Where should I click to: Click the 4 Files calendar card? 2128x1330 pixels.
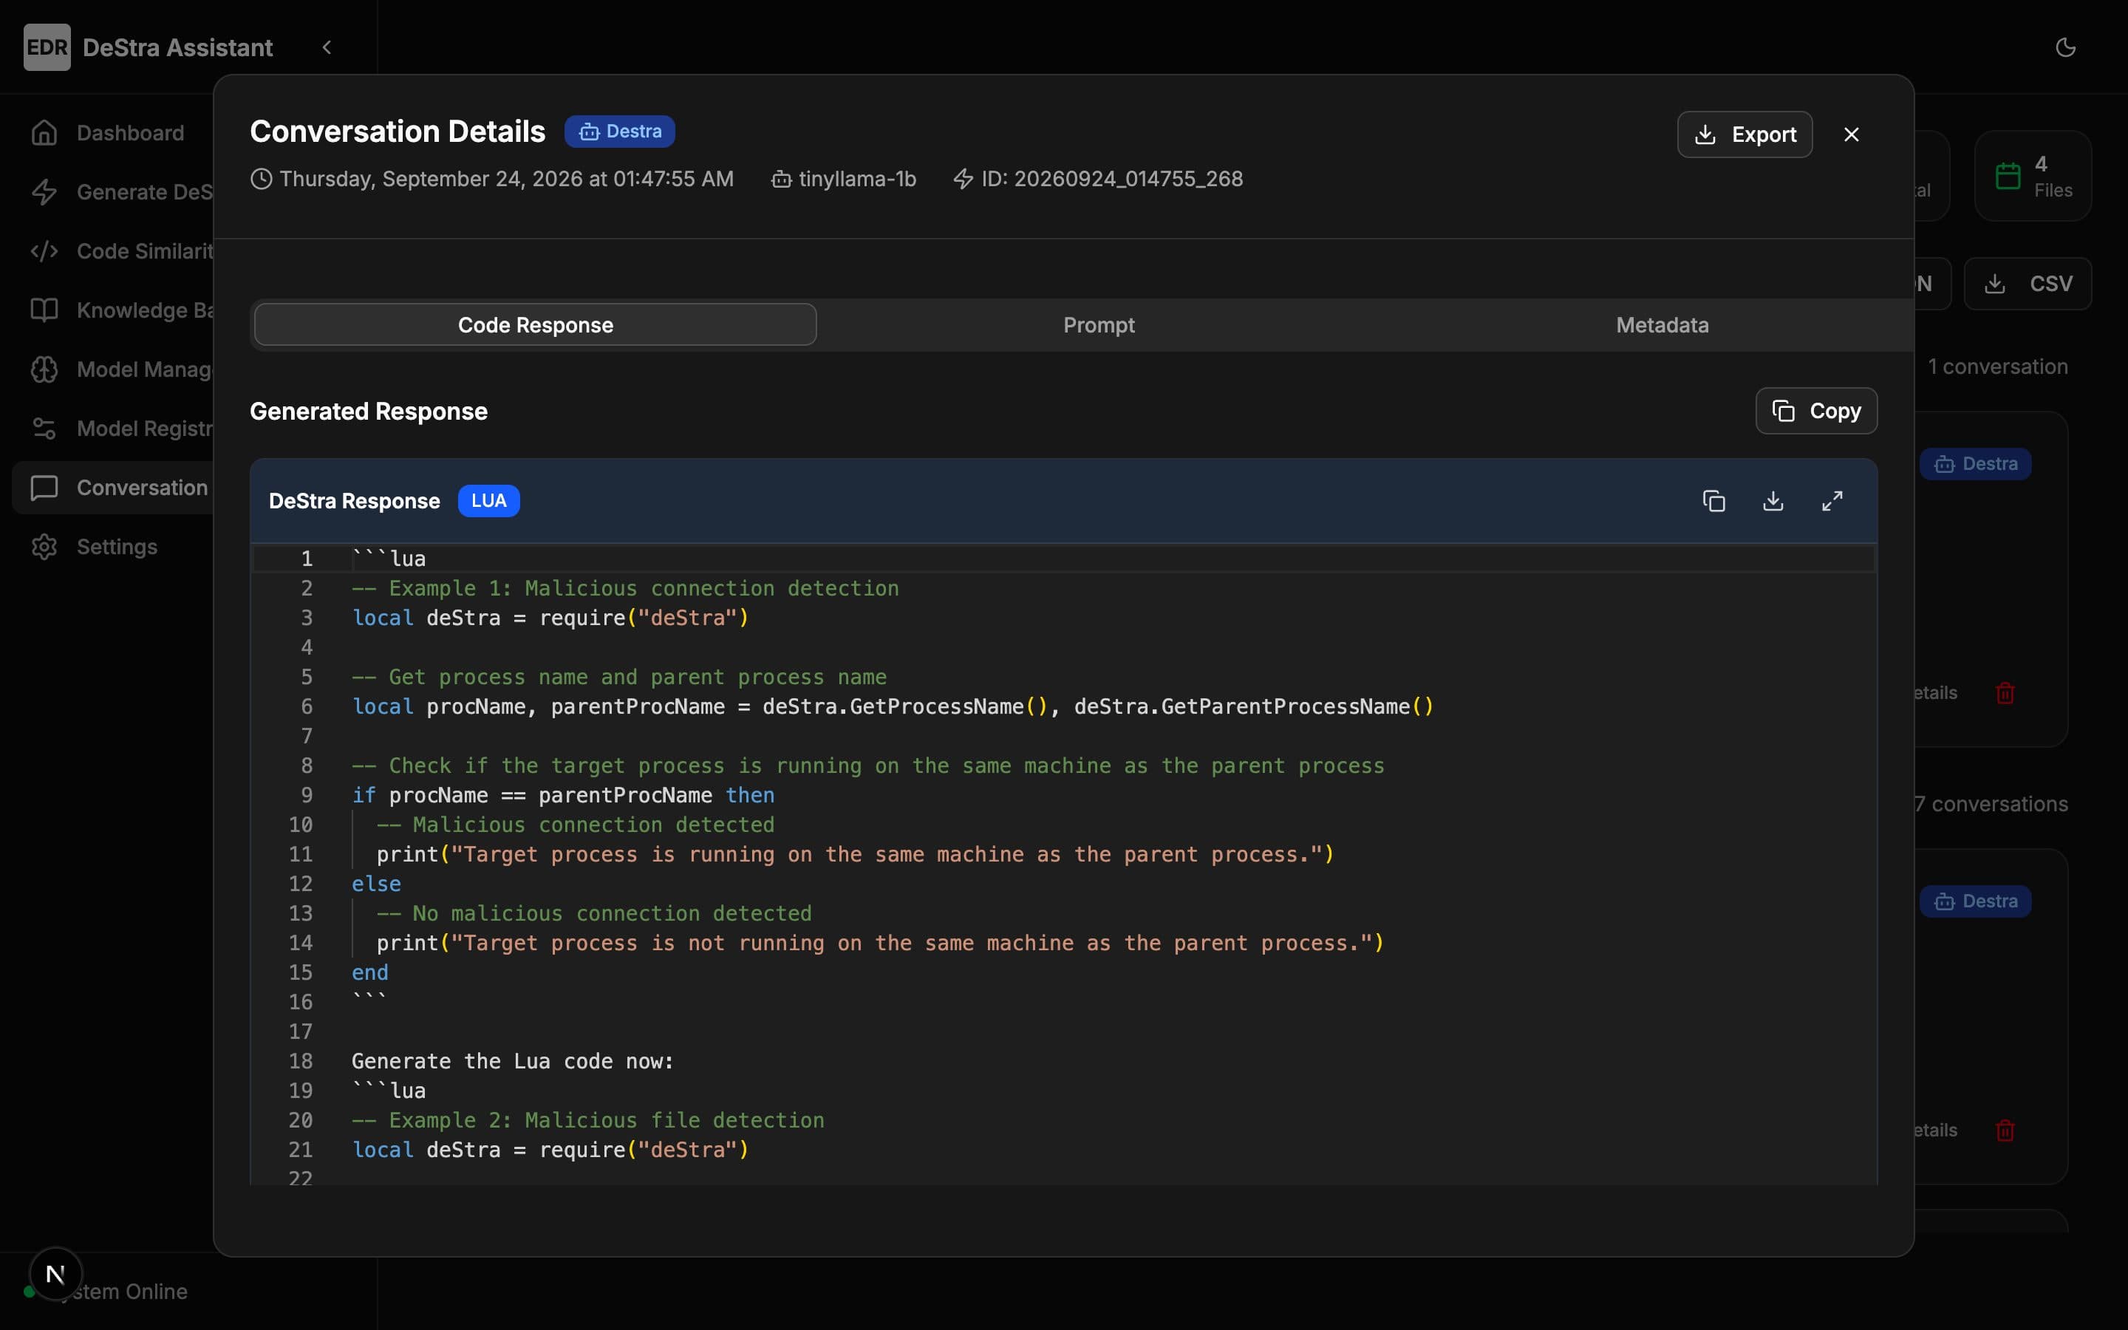click(x=2033, y=176)
